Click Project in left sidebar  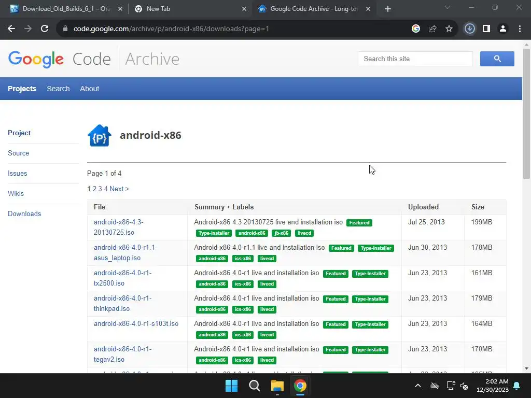click(19, 133)
